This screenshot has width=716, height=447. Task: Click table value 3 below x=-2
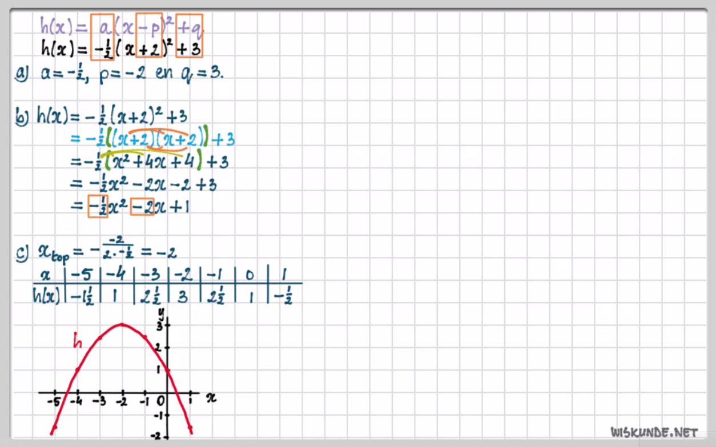[184, 296]
